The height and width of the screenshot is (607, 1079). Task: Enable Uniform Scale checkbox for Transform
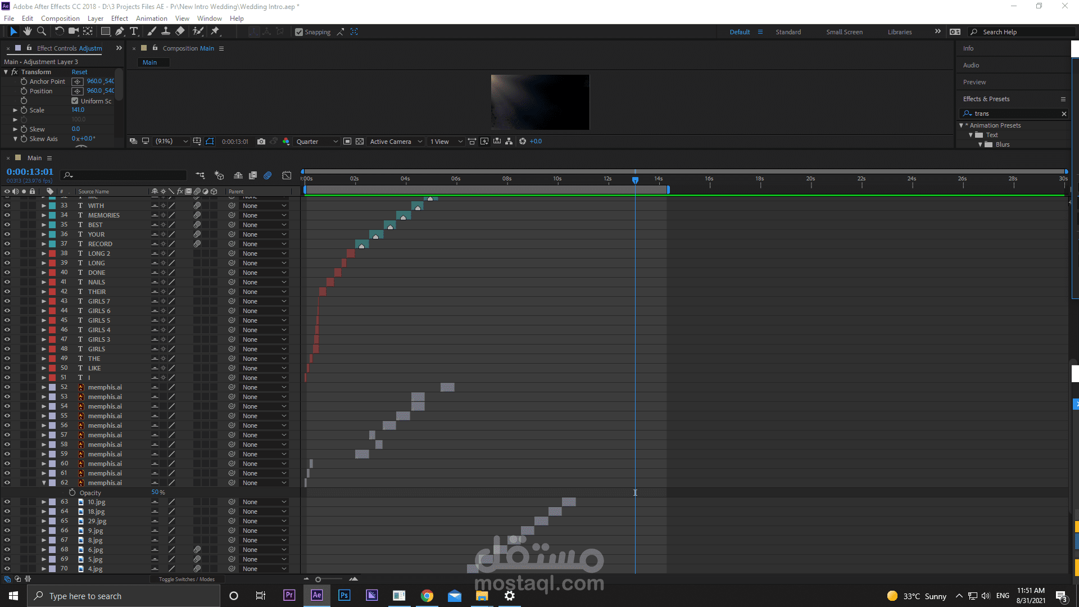(75, 100)
